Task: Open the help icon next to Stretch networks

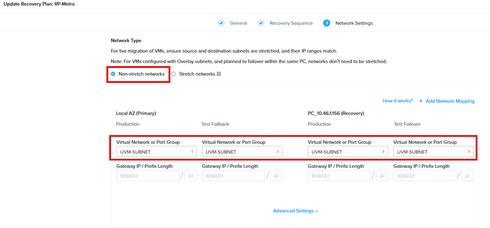Action: [x=219, y=74]
